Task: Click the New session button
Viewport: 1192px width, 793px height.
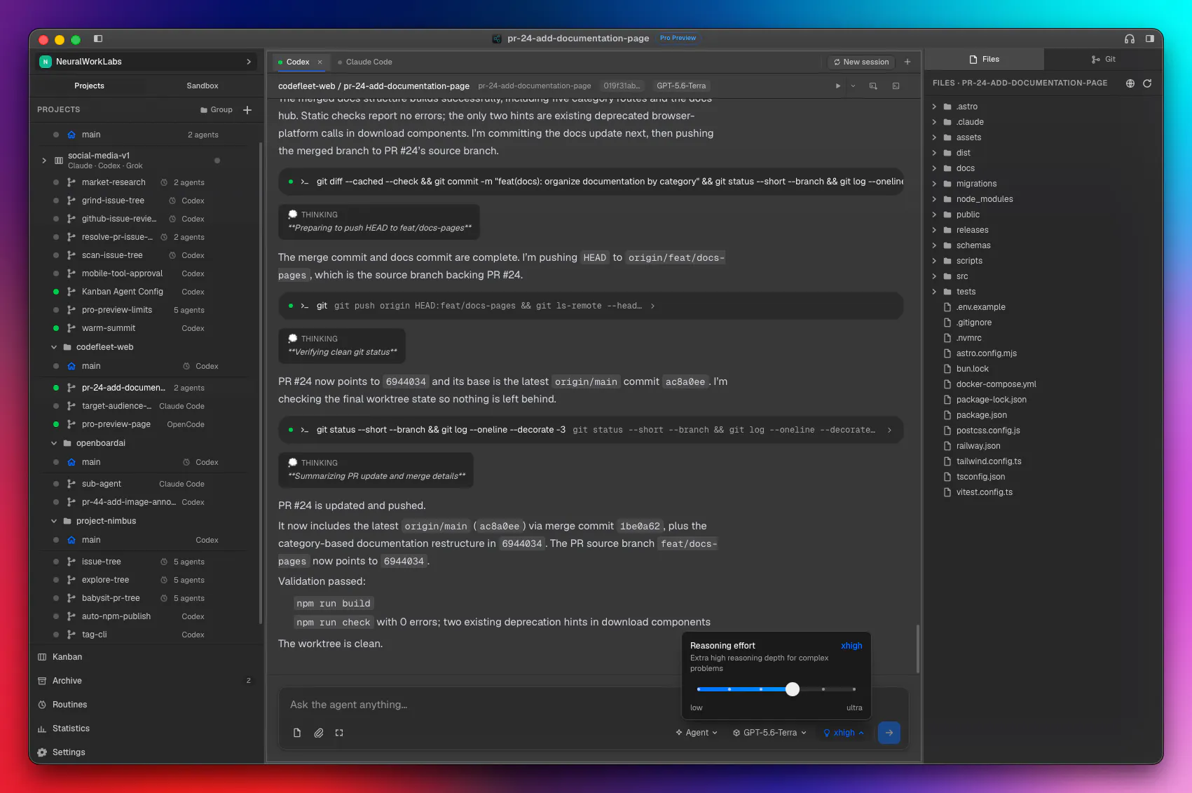Action: [x=861, y=62]
